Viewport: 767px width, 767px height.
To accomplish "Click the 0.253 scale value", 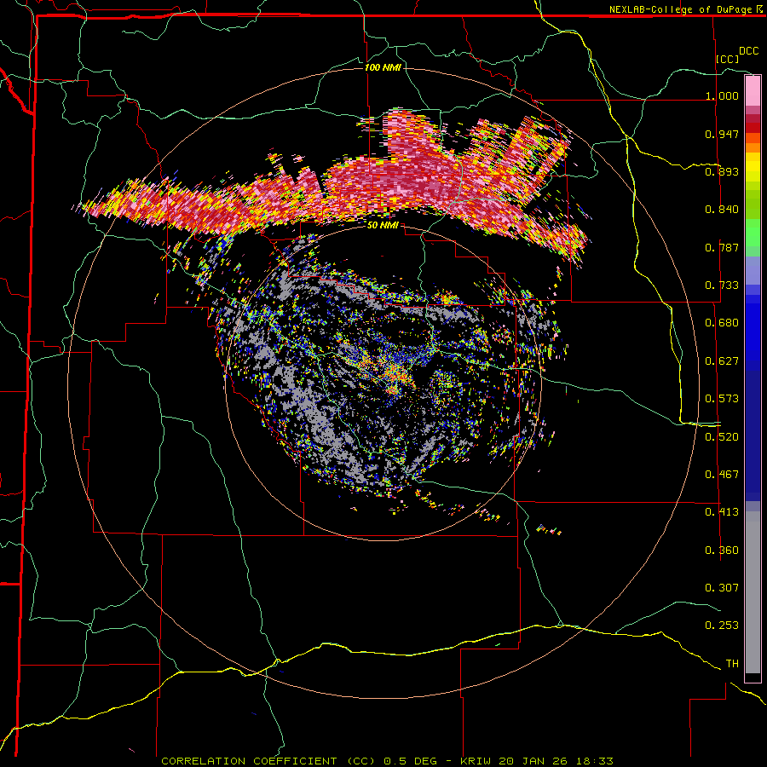I will click(x=722, y=626).
